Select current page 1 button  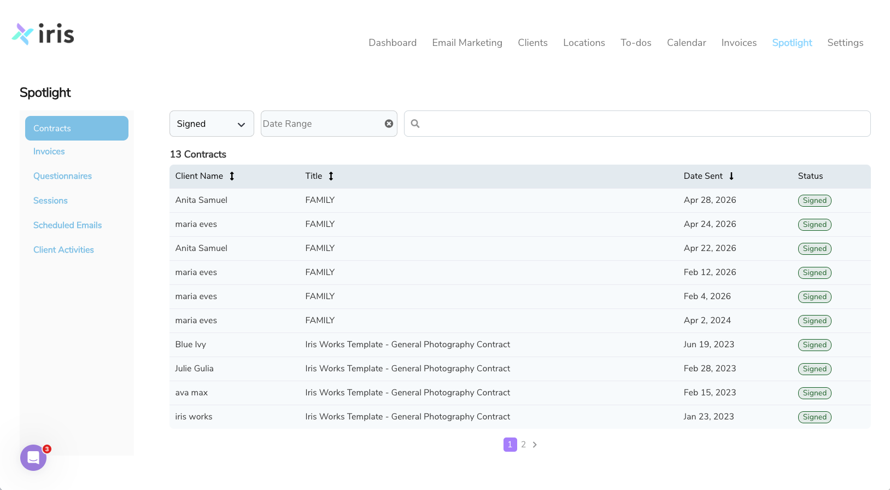(510, 445)
